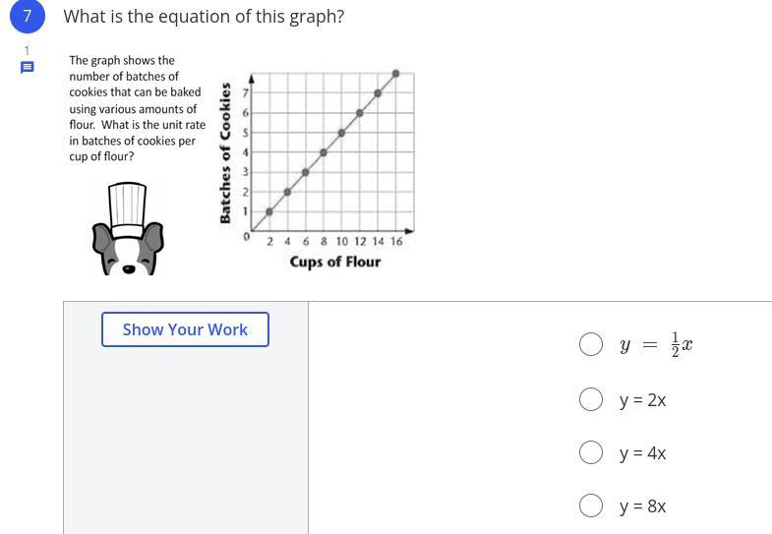Select the y = 8x radio option

click(591, 505)
